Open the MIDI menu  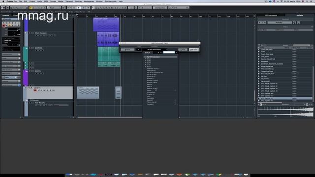tap(46, 1)
